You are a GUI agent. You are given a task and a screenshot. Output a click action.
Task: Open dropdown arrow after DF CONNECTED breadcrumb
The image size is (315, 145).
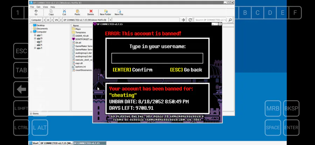pos(110,20)
